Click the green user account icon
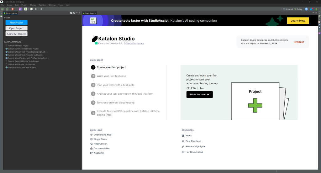The height and width of the screenshot is (173, 321). pyautogui.click(x=316, y=9)
